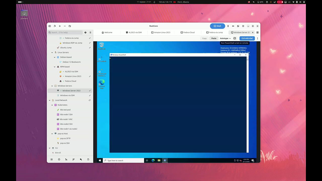Image resolution: width=322 pixels, height=181 pixels.
Task: Create a new group with the folder-plus icon
Action: [70, 26]
